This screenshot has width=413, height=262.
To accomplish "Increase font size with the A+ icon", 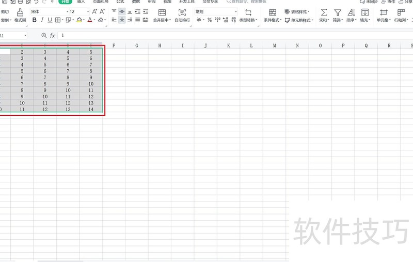I will (x=94, y=11).
